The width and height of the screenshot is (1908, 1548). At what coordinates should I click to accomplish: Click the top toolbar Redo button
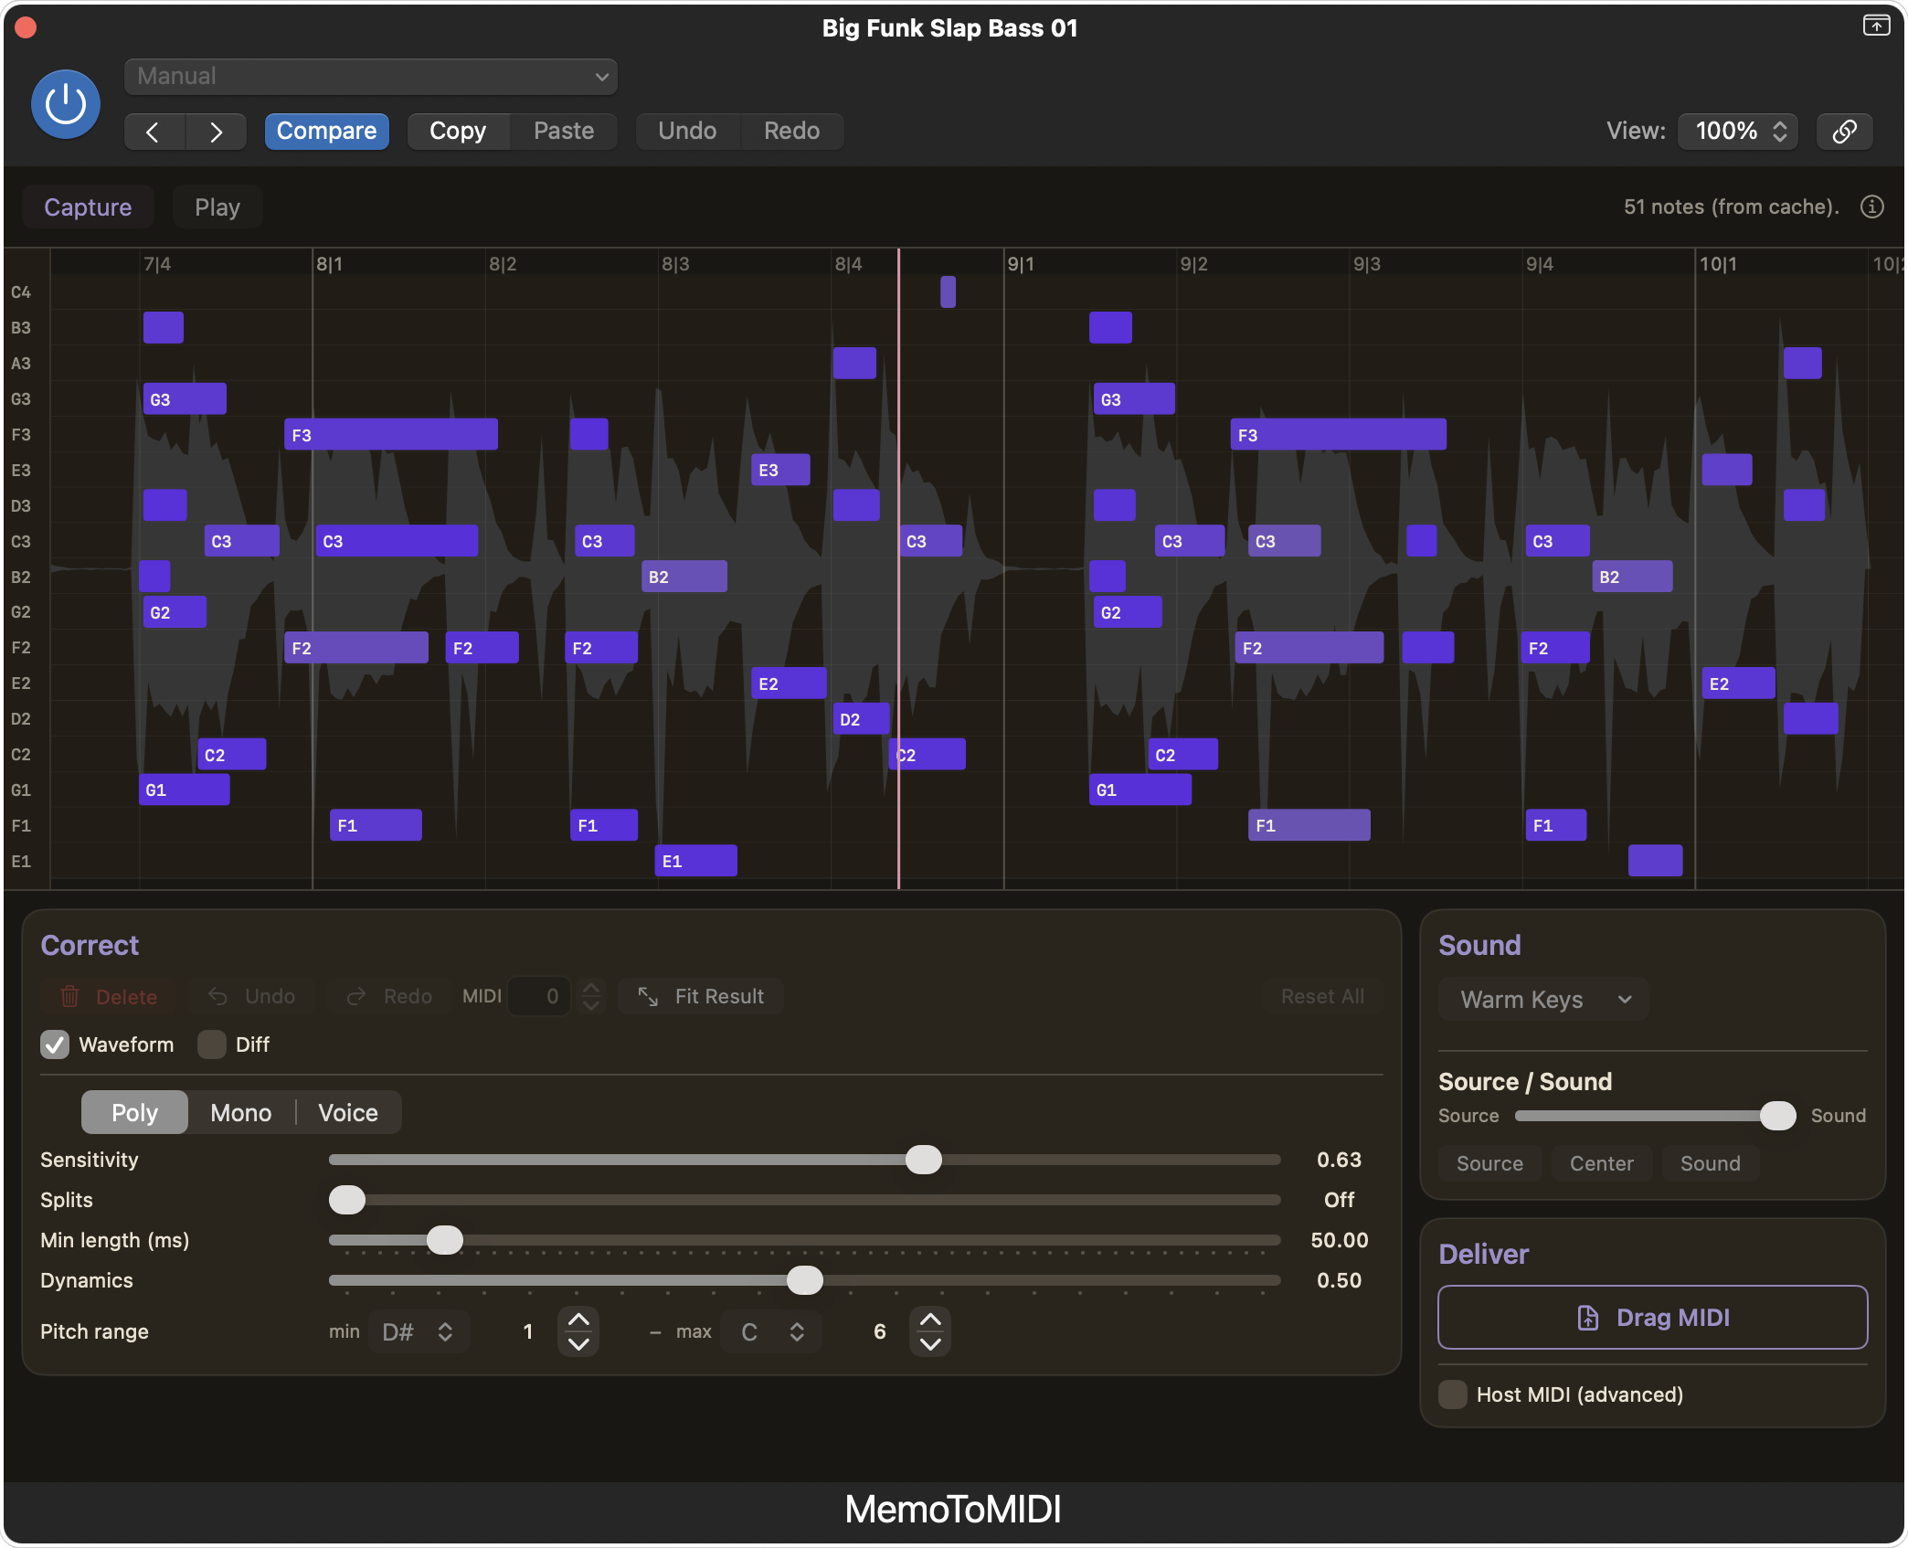(791, 132)
